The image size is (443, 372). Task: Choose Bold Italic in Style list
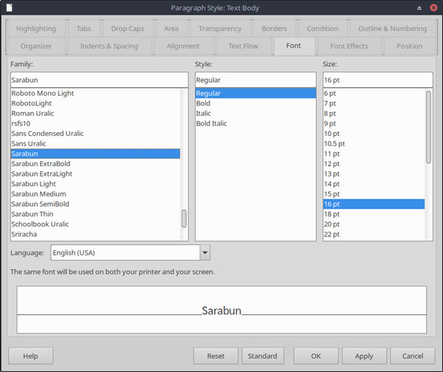(x=211, y=124)
